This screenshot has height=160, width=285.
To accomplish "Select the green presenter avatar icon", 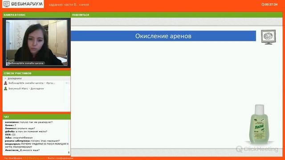I will pos(6,88).
